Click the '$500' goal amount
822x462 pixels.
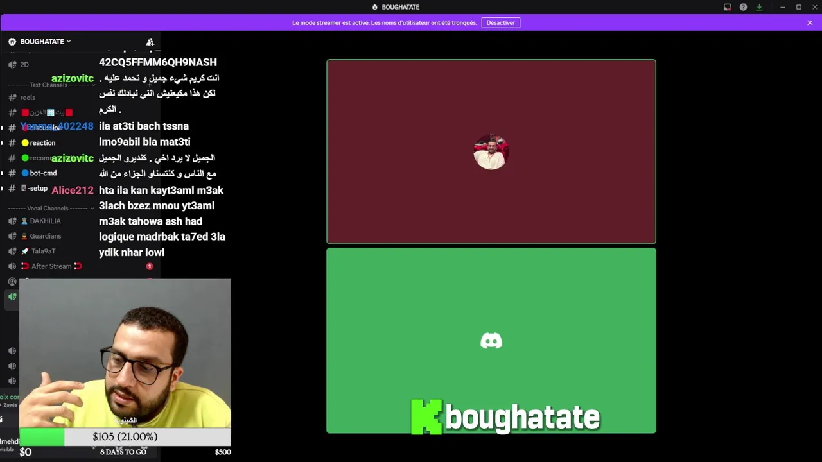[x=223, y=452]
